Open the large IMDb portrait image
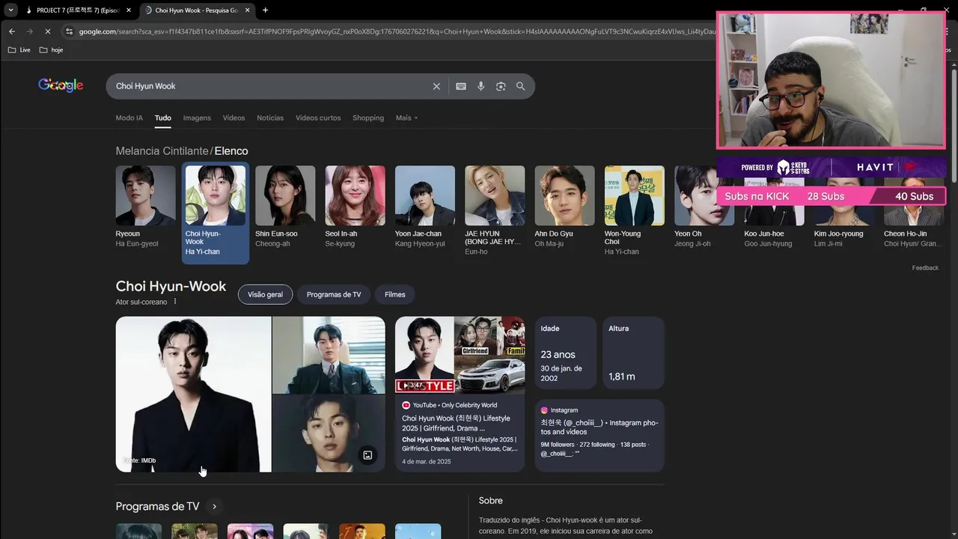The width and height of the screenshot is (958, 539). coord(193,394)
